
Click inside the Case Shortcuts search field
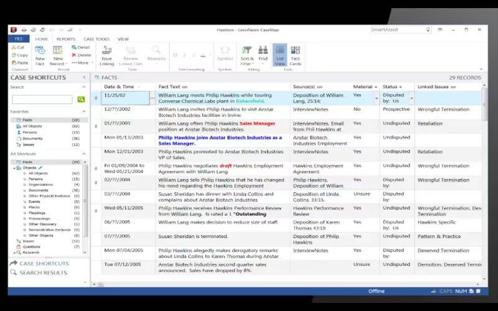42,100
